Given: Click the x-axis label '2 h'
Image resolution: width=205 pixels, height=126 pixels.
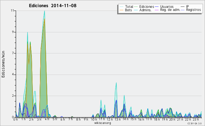Looking at the screenshot, I should click(x=31, y=119).
